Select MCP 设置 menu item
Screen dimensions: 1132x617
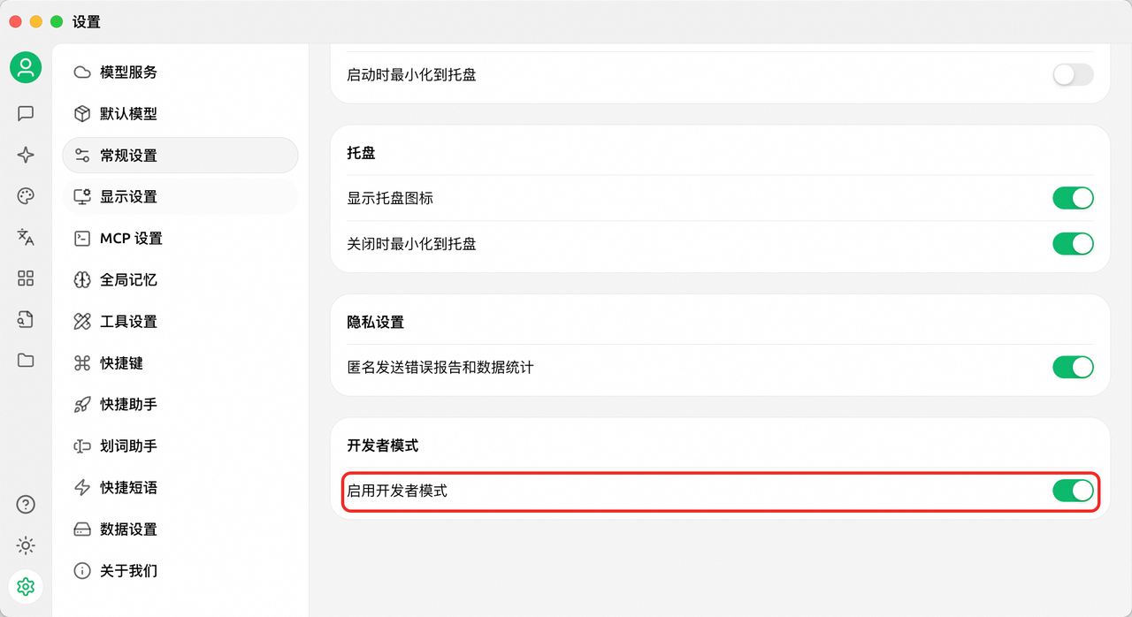coord(131,239)
